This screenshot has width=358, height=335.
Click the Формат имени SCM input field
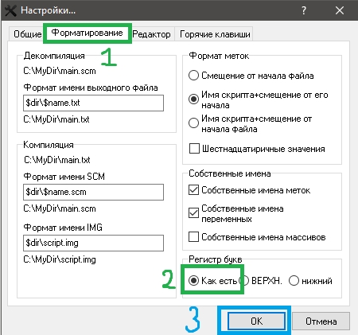[x=93, y=192]
